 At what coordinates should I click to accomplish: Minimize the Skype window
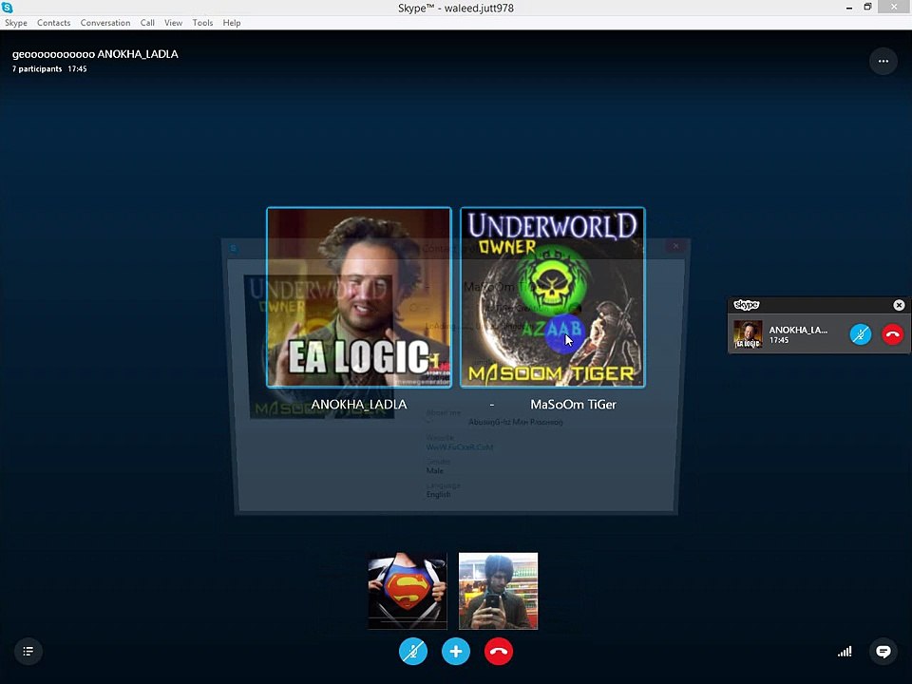click(849, 8)
